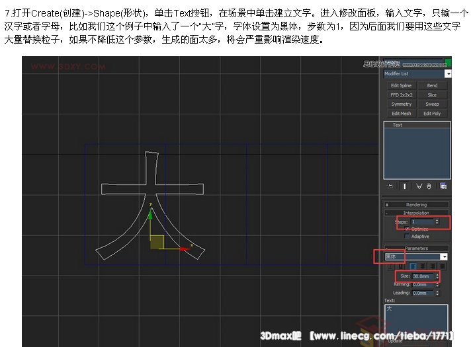Apply the Bend modifier button
Viewport: 473px width, 347px height.
[432, 86]
